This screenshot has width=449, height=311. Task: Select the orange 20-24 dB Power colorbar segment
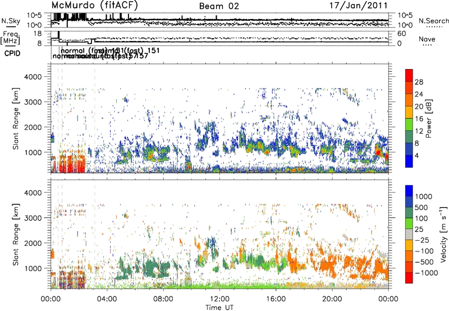coord(409,100)
